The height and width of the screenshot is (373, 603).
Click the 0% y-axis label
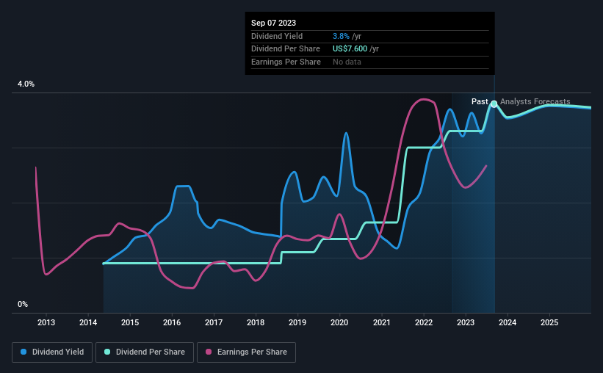[23, 304]
